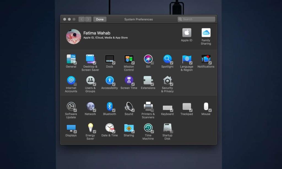Click the Family Sharing icon
The height and width of the screenshot is (169, 282).
coord(206,32)
